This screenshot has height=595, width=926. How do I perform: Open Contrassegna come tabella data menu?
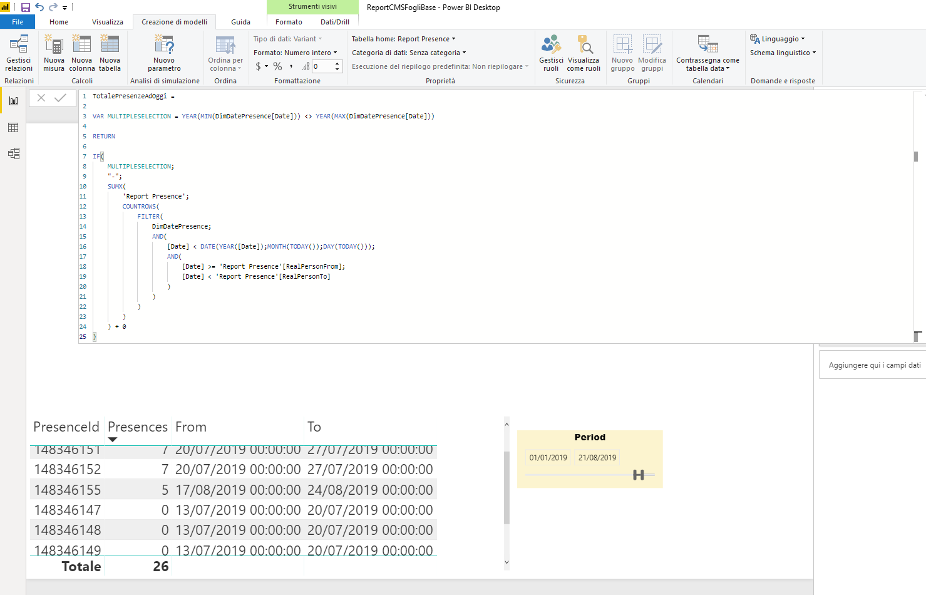(707, 53)
